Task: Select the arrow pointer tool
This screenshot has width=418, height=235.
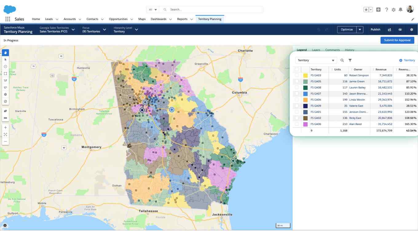Action: pyautogui.click(x=6, y=60)
